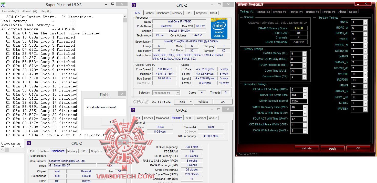Open the tPRPDEN tertiary timing dropdown
The height and width of the screenshot is (183, 377).
pyautogui.click(x=365, y=109)
